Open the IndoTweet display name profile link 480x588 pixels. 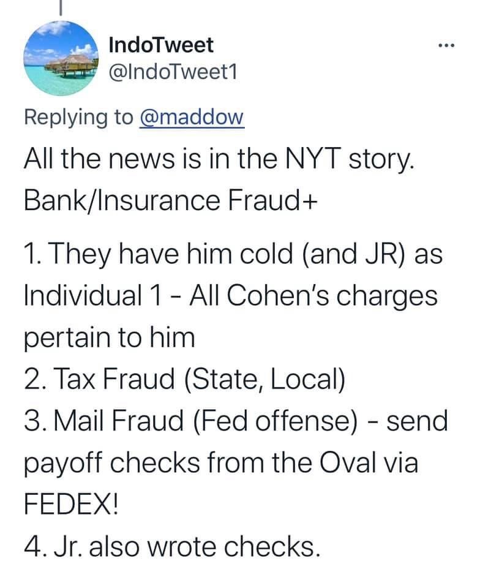160,45
